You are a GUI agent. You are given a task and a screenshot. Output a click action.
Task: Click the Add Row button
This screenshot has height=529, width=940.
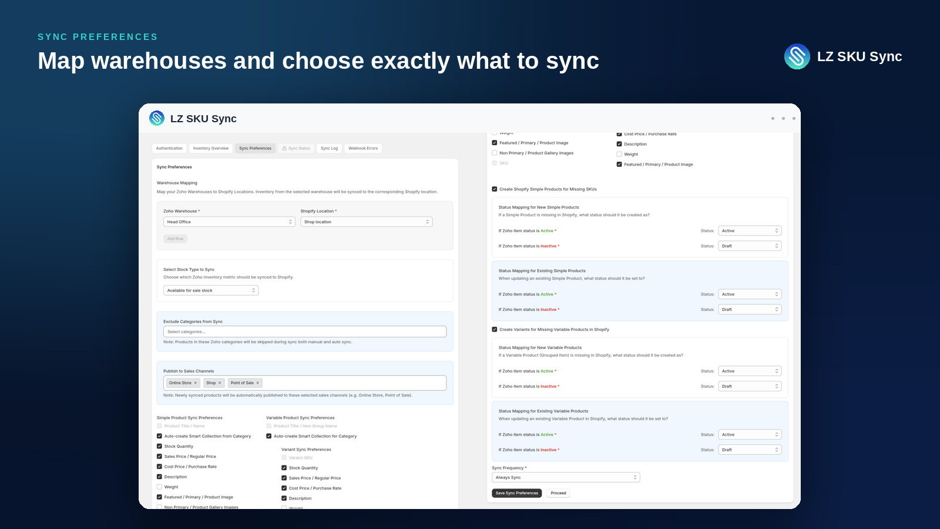tap(175, 239)
